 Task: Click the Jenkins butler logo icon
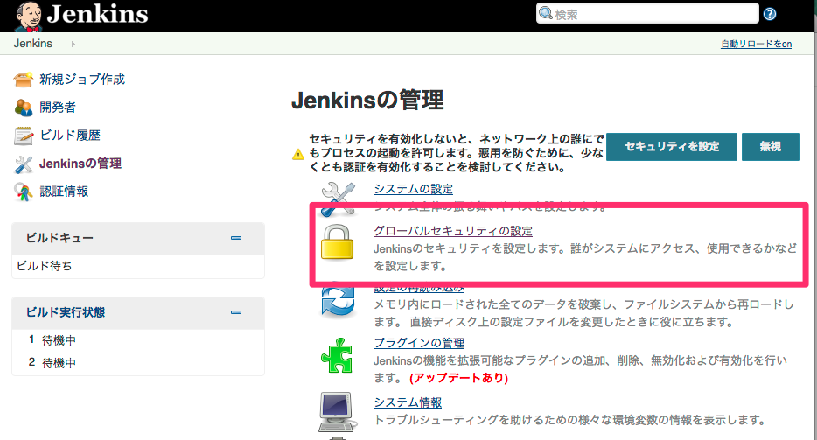point(29,16)
